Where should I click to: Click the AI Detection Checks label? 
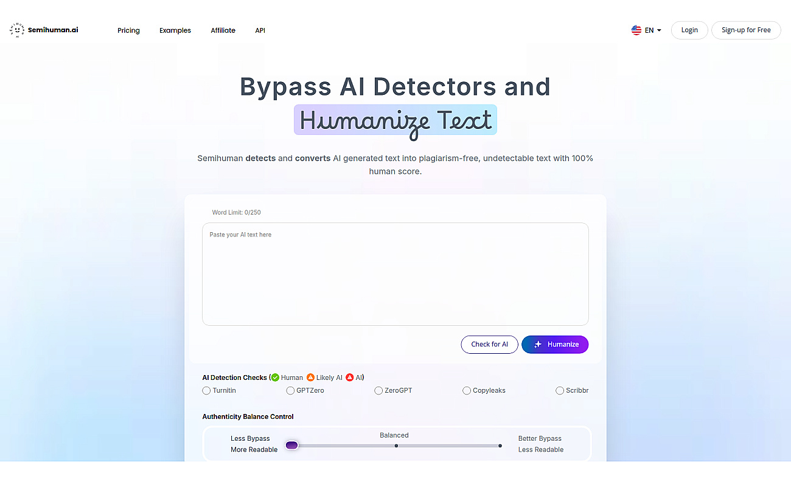point(234,377)
